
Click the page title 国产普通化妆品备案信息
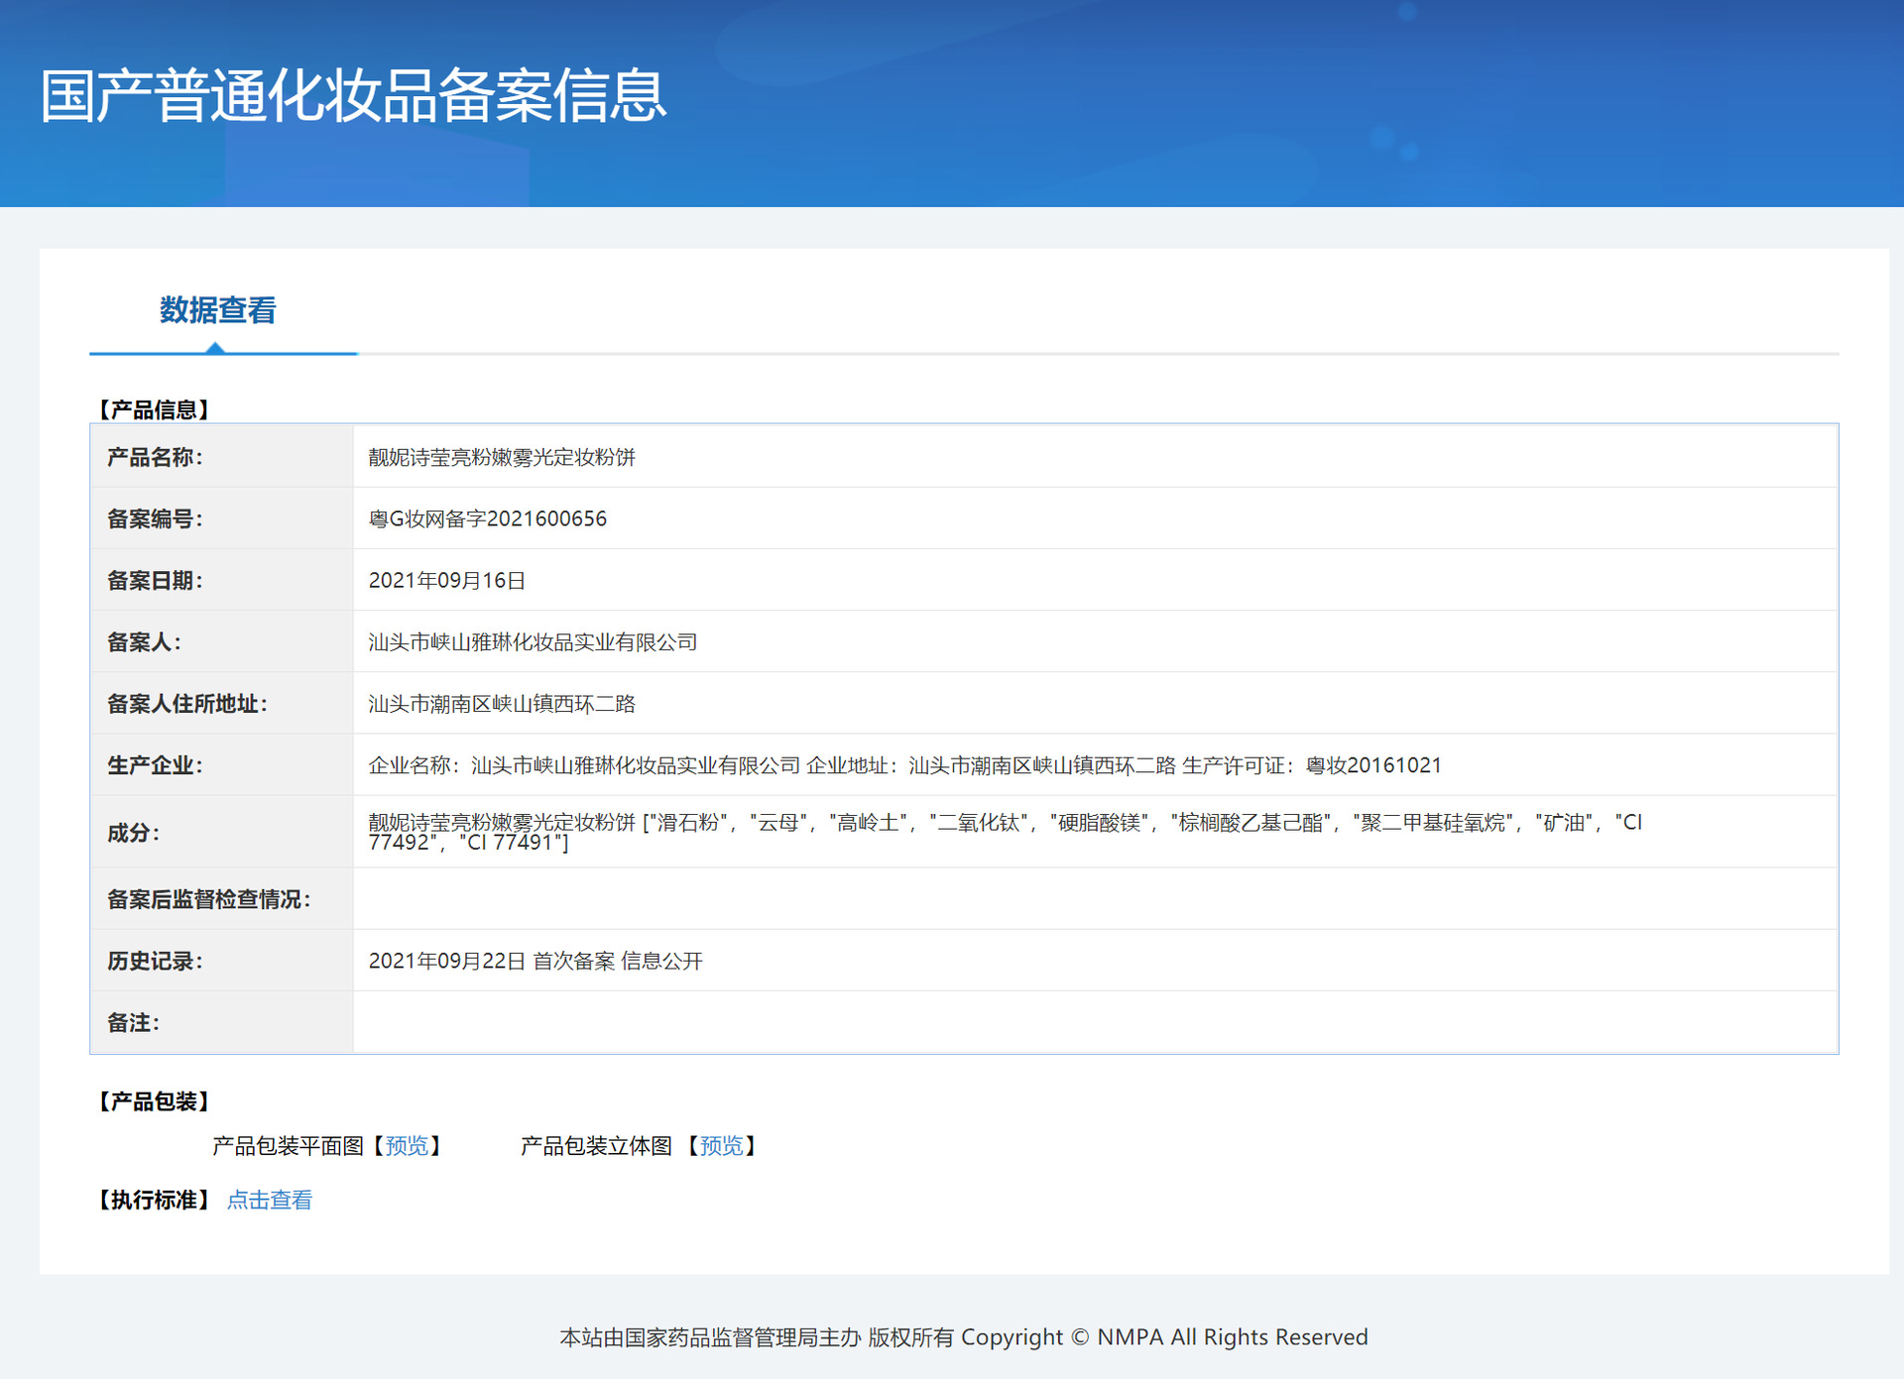353,96
